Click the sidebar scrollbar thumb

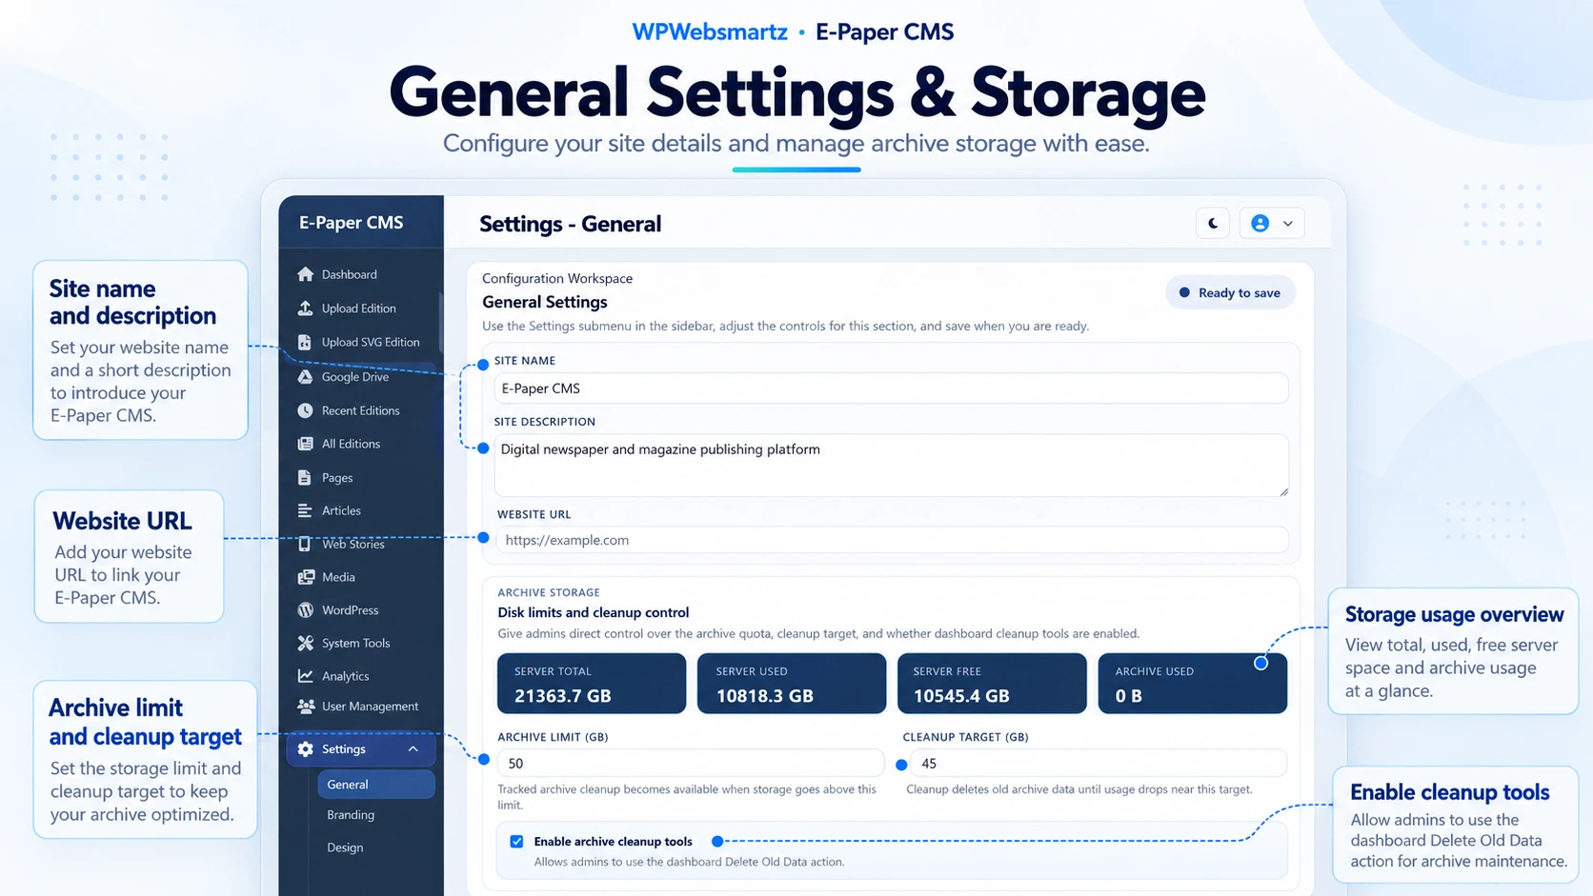[440, 324]
